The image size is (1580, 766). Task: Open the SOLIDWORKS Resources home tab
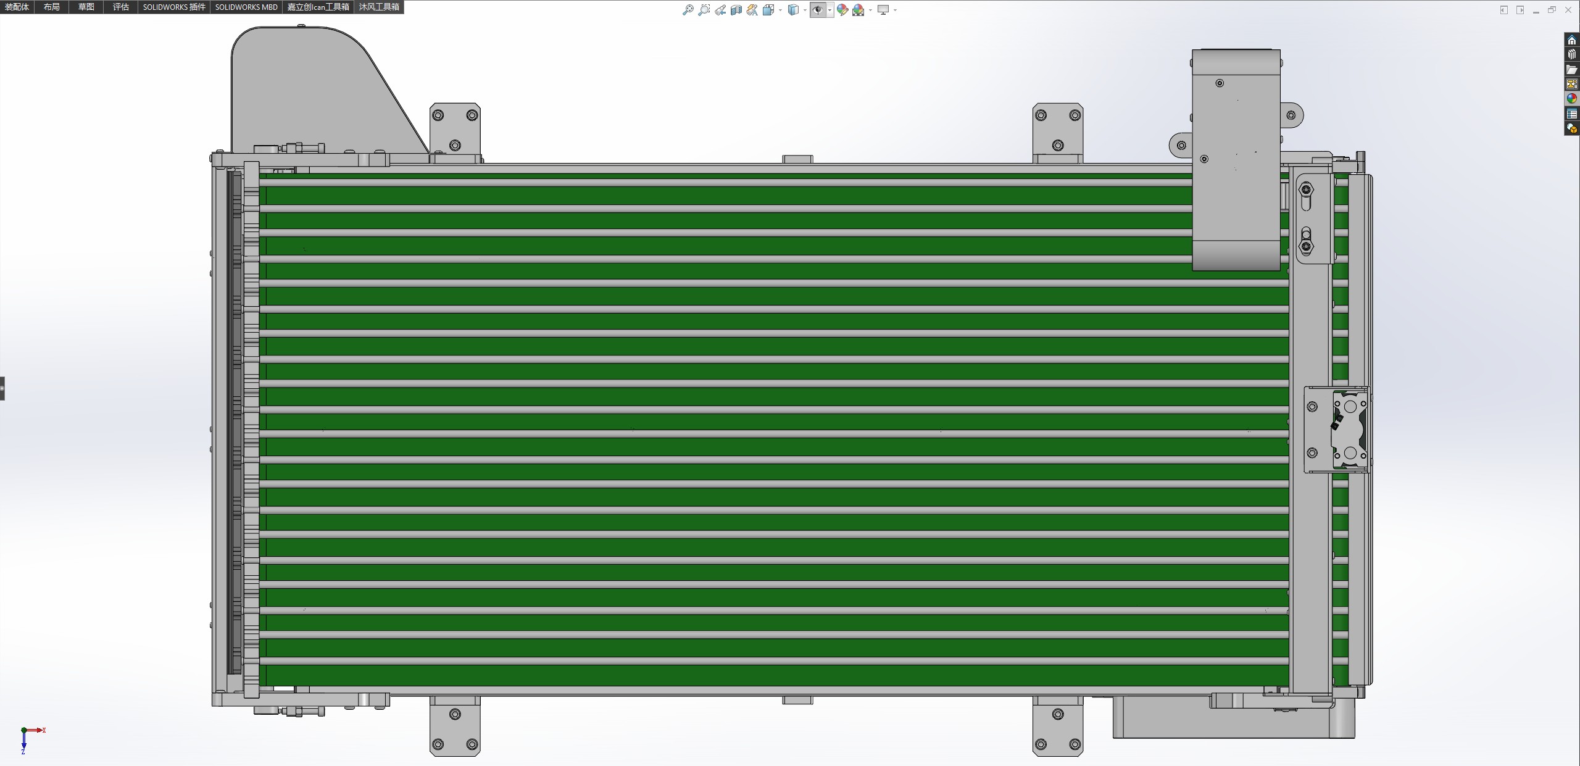coord(1571,40)
